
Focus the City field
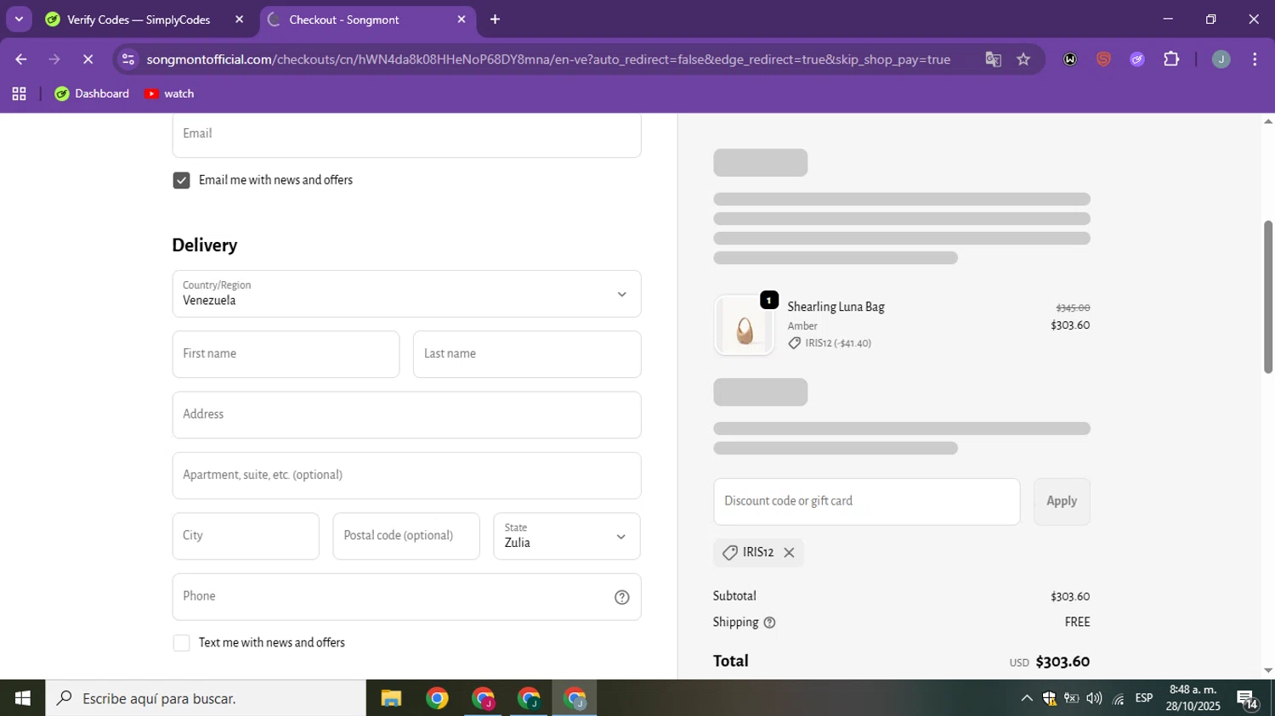246,536
